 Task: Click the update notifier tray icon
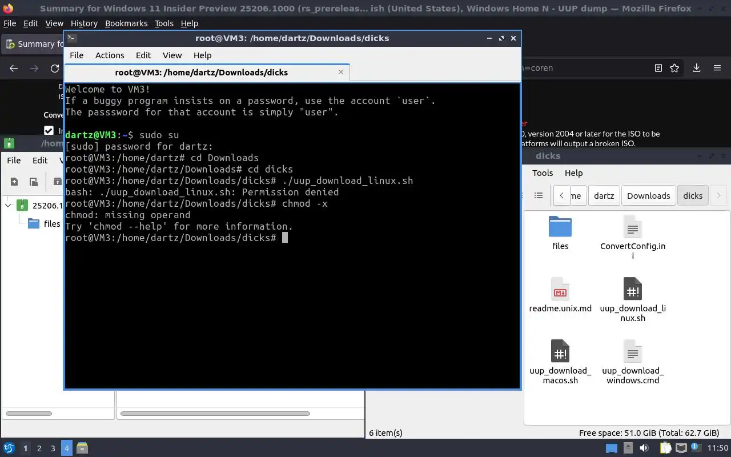click(x=697, y=448)
